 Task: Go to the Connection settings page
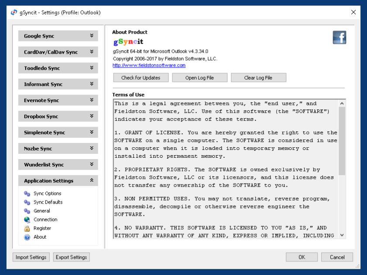[x=45, y=220]
